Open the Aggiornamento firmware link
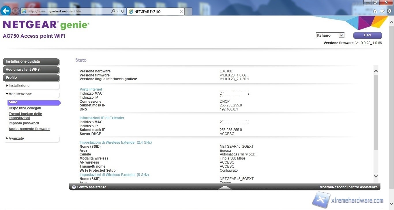 pos(29,129)
